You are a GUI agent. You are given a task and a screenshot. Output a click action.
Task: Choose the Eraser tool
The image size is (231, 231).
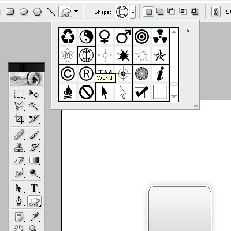click(x=19, y=160)
